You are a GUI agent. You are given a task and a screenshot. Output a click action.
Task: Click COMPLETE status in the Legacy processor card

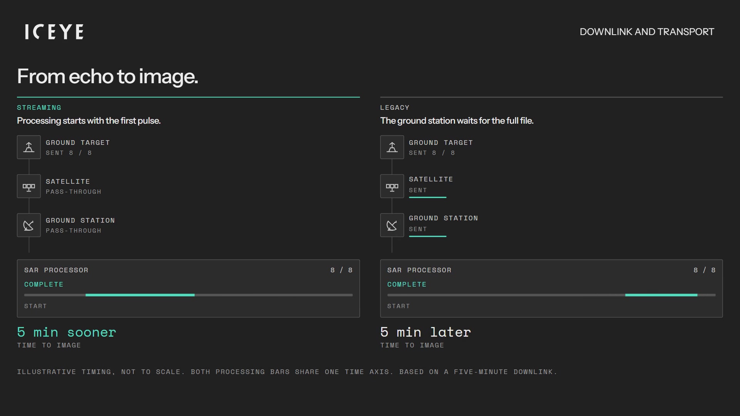coord(407,284)
